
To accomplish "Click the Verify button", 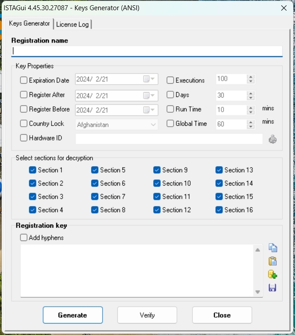I will pos(147,315).
